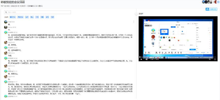Open the first participant avatar at top right
Image resolution: width=220 pixels, height=100 pixels.
[x=203, y=2]
